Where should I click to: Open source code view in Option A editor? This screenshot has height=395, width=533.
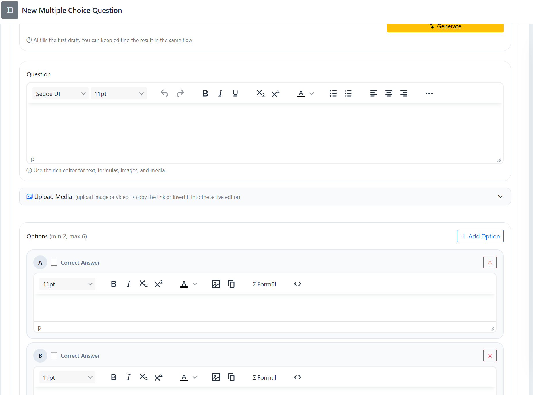tap(297, 284)
